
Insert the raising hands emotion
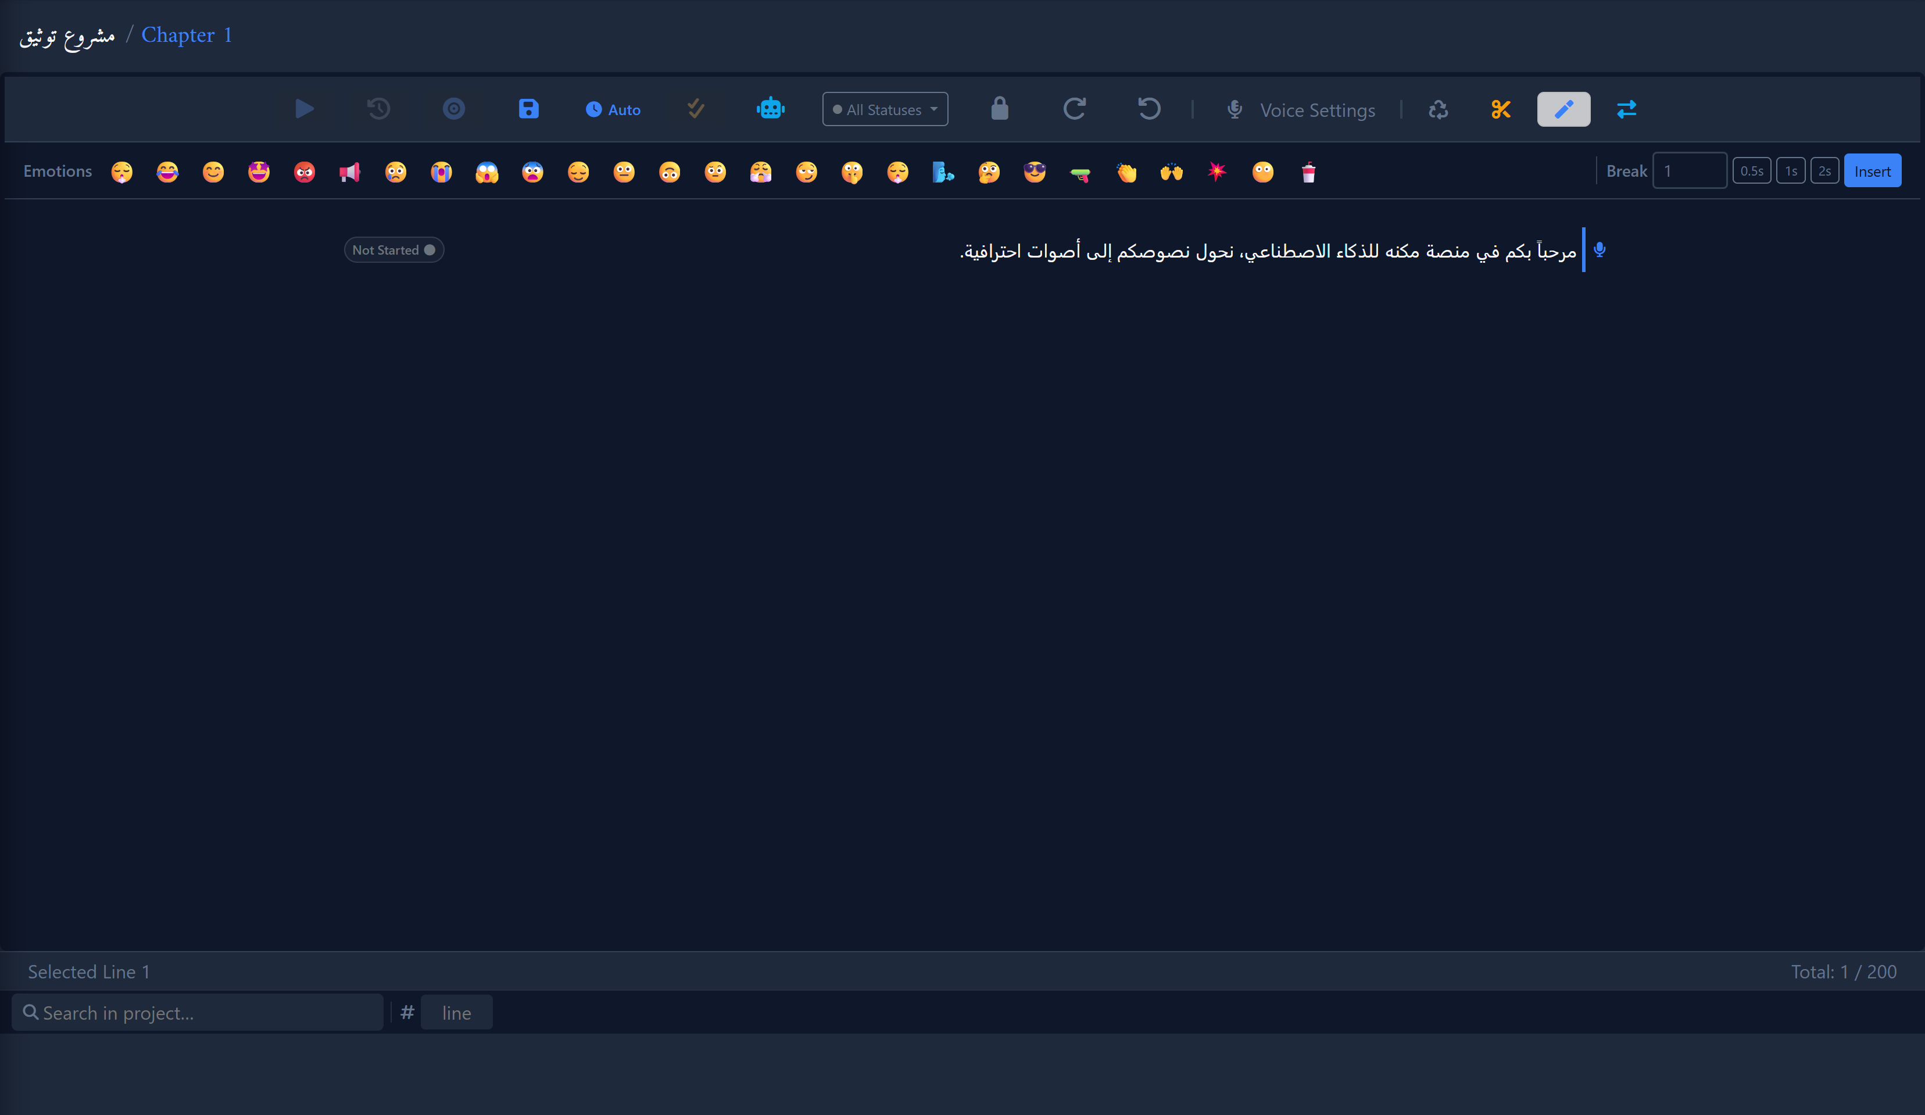1171,172
